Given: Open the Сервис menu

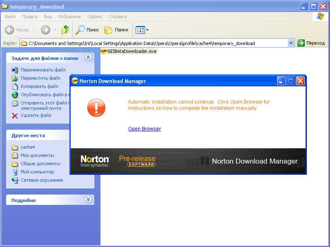Looking at the screenshot, I should 95,17.
